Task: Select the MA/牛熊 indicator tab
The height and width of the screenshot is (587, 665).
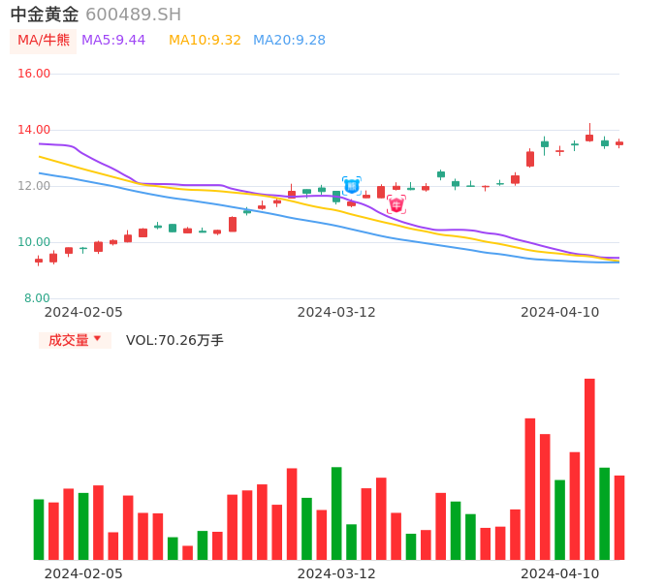Action: point(43,40)
